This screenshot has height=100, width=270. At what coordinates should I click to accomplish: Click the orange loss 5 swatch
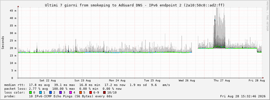[x=80, y=92]
